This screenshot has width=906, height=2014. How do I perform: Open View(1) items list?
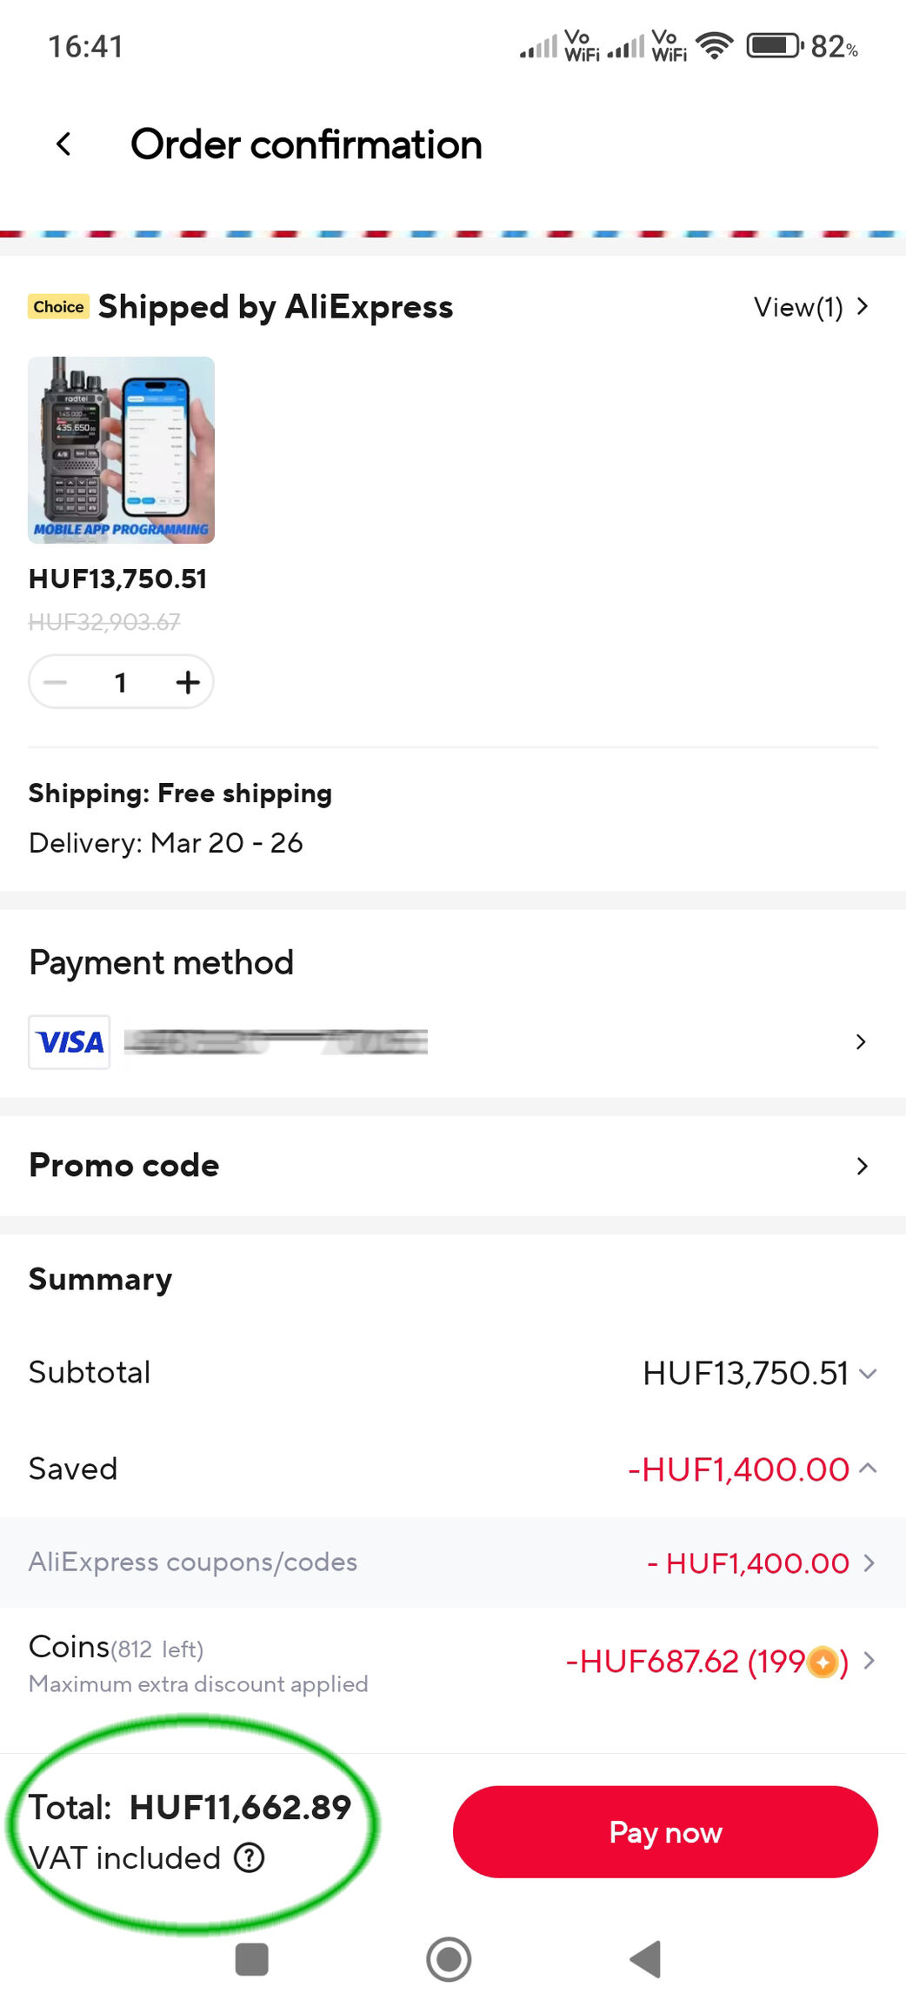point(809,307)
